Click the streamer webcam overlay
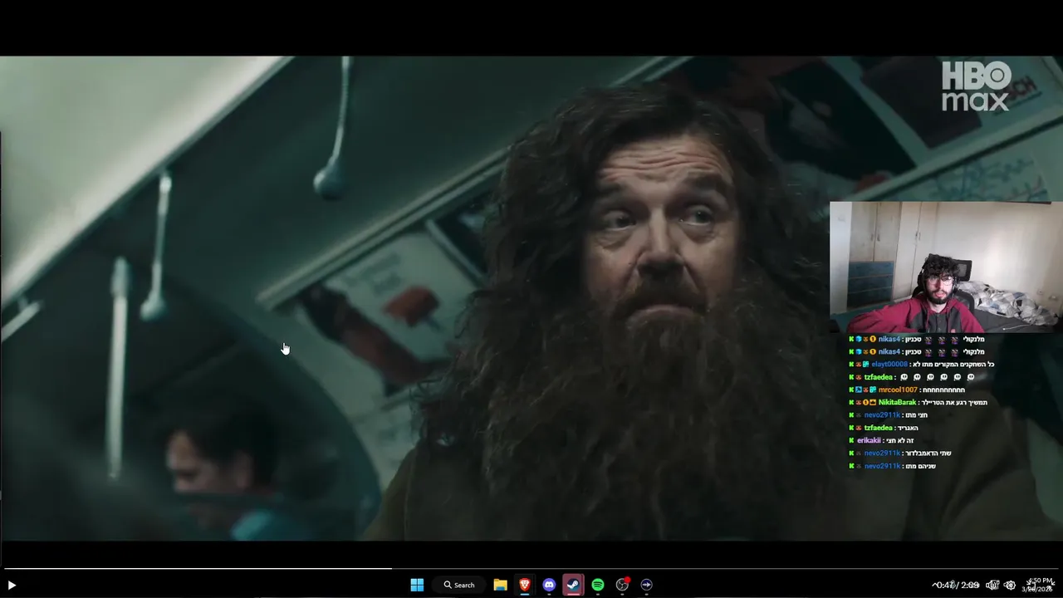1063x598 pixels. point(946,267)
